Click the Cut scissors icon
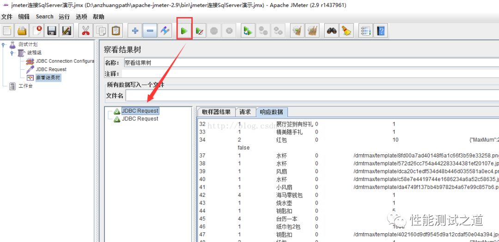The width and height of the screenshot is (499, 242). 86,31
